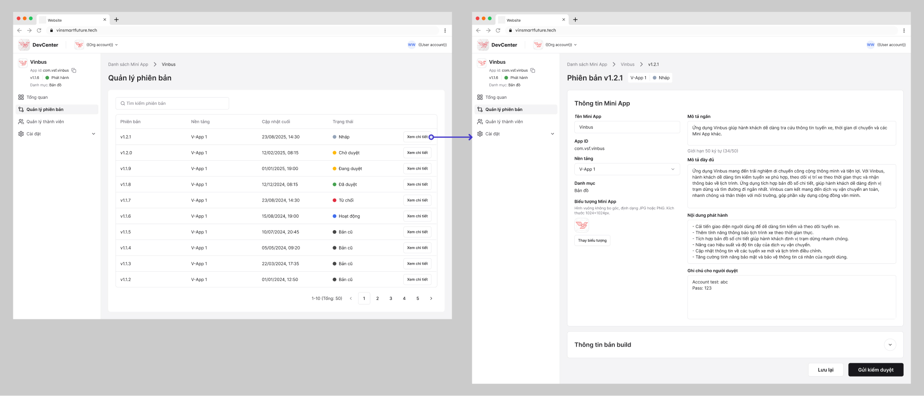This screenshot has width=924, height=396.
Task: Click Trạng thái column header
Action: pos(343,122)
